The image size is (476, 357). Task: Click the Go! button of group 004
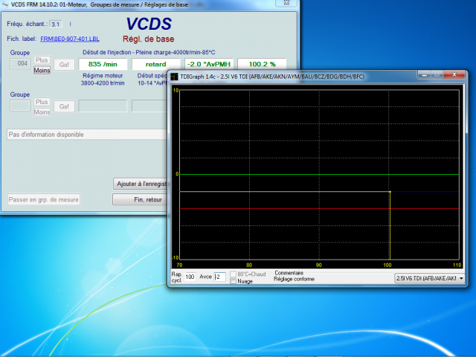coord(65,65)
